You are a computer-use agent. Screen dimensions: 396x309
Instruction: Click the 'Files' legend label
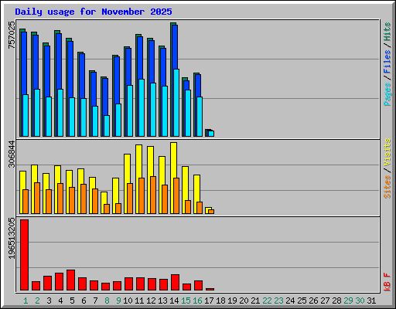387,62
